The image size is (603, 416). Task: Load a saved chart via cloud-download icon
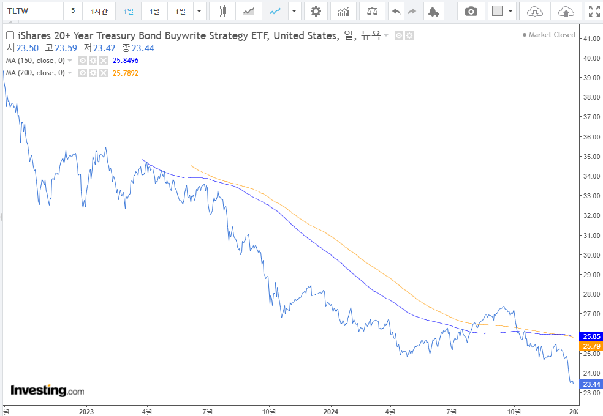[x=534, y=11]
